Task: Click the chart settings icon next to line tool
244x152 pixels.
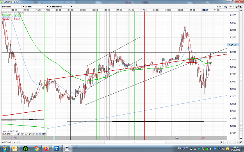Action: pyautogui.click(x=237, y=7)
